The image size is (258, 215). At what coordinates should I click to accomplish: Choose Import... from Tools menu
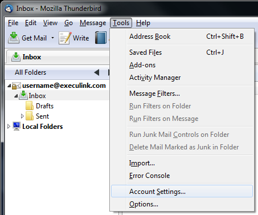(182, 163)
